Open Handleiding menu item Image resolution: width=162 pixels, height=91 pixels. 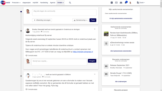tap(44, 3)
